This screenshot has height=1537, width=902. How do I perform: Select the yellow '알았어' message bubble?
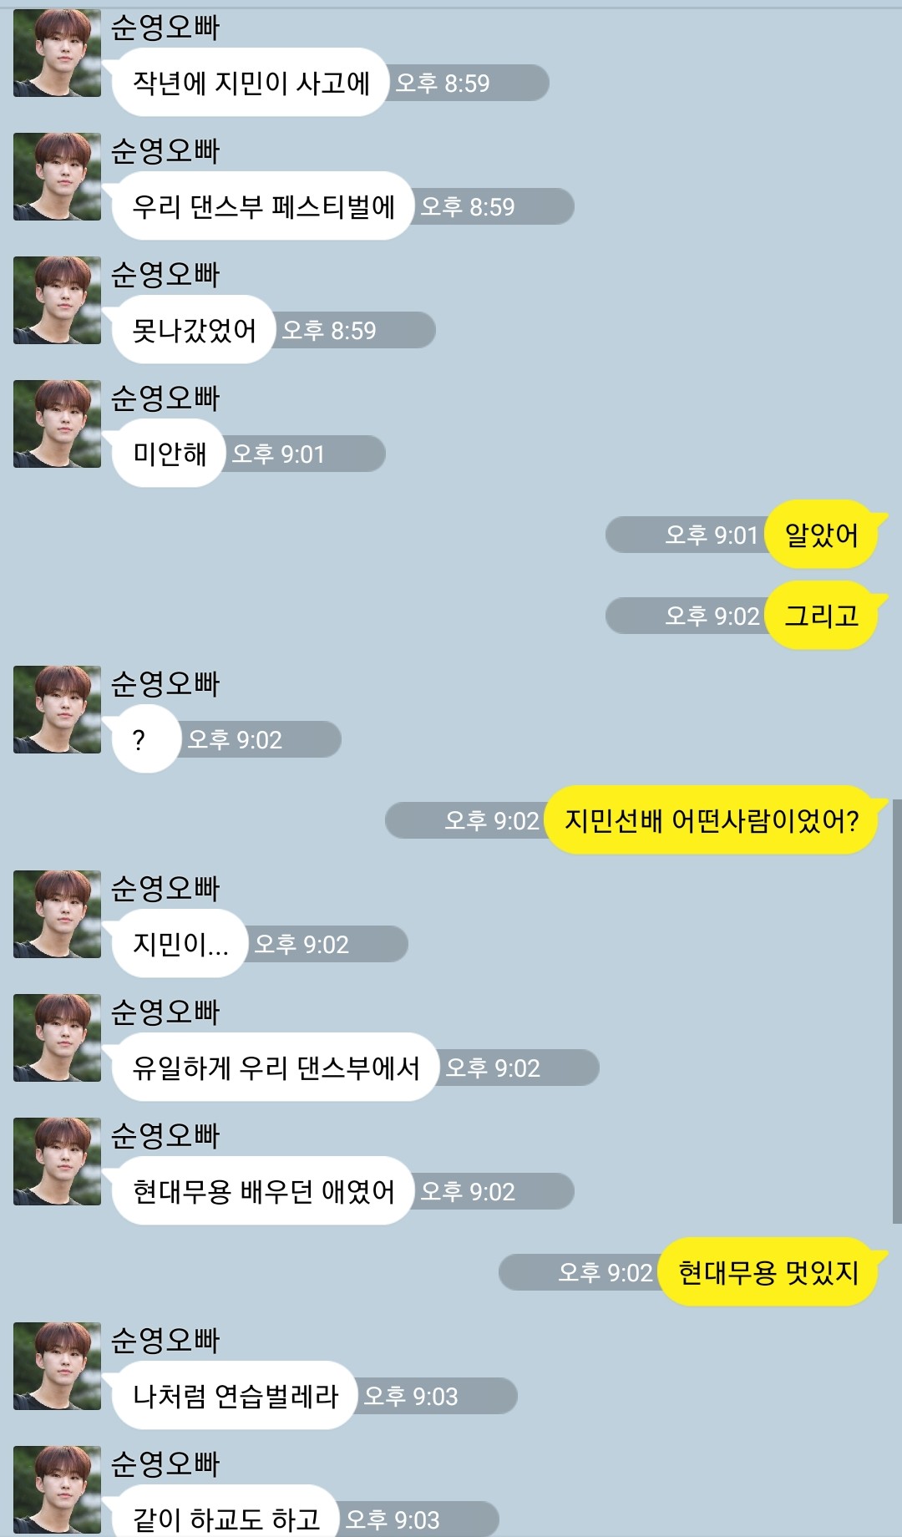coord(824,535)
